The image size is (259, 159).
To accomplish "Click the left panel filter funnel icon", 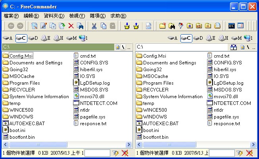I will coord(115,153).
